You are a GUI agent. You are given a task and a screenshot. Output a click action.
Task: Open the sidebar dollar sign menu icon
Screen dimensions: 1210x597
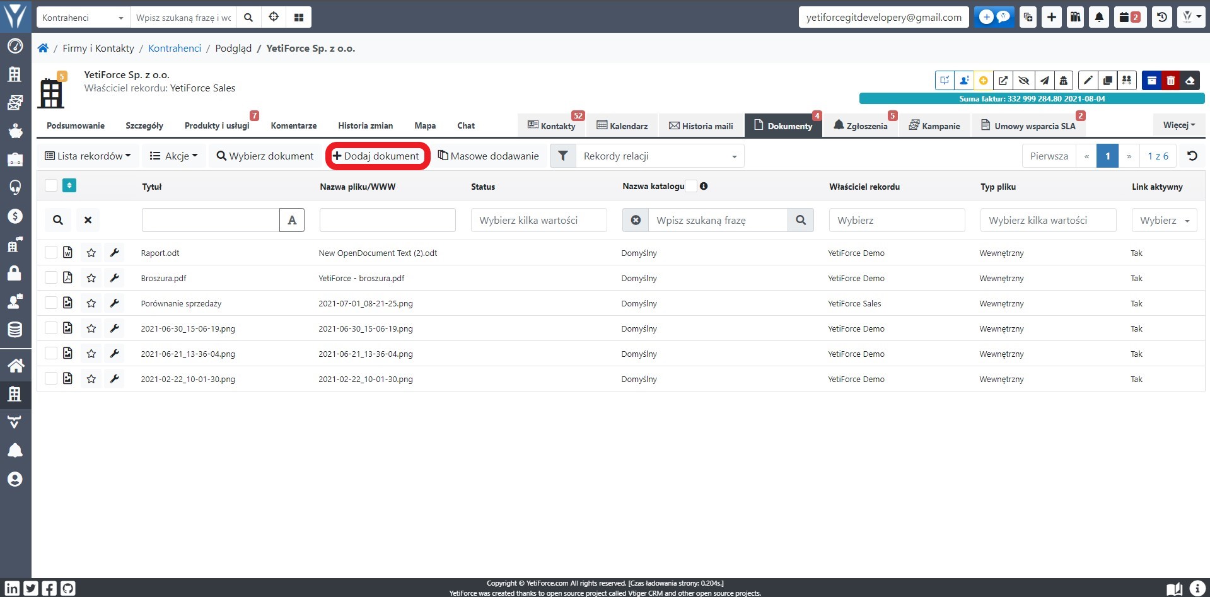pyautogui.click(x=15, y=216)
